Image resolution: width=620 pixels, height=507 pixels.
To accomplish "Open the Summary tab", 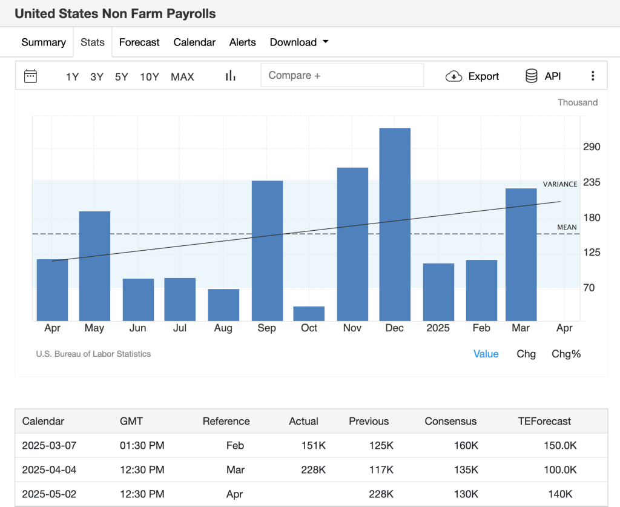I will (x=44, y=42).
